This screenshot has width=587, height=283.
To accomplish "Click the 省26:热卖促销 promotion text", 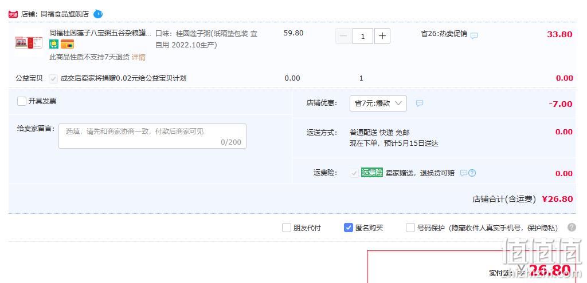I will click(444, 34).
